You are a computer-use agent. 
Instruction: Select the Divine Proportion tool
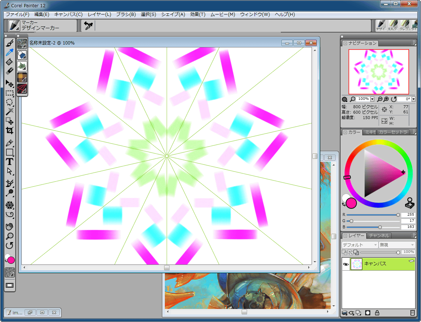click(x=9, y=215)
